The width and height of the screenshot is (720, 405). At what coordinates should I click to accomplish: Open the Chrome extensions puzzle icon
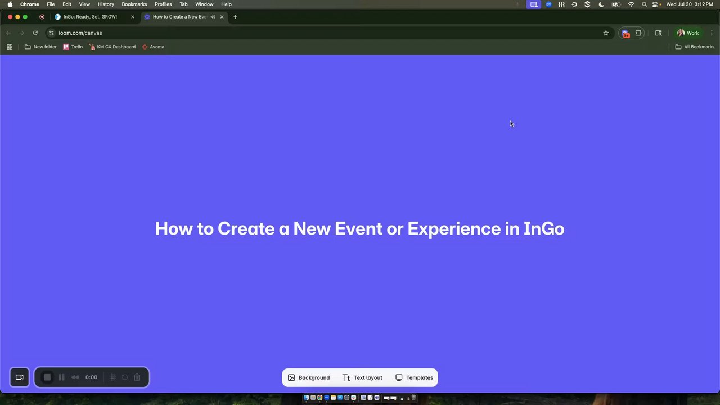pyautogui.click(x=638, y=33)
